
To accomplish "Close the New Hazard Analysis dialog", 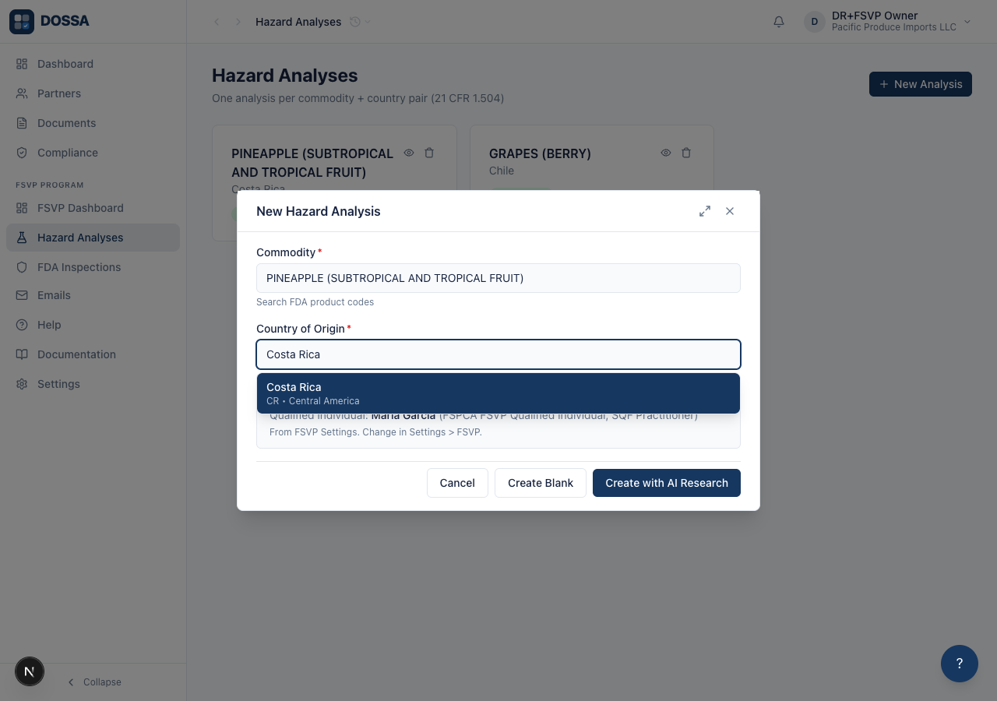I will click(730, 211).
